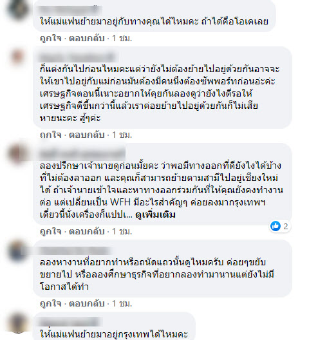
Task: Like the third comment mentioning WFH
Action: click(51, 231)
